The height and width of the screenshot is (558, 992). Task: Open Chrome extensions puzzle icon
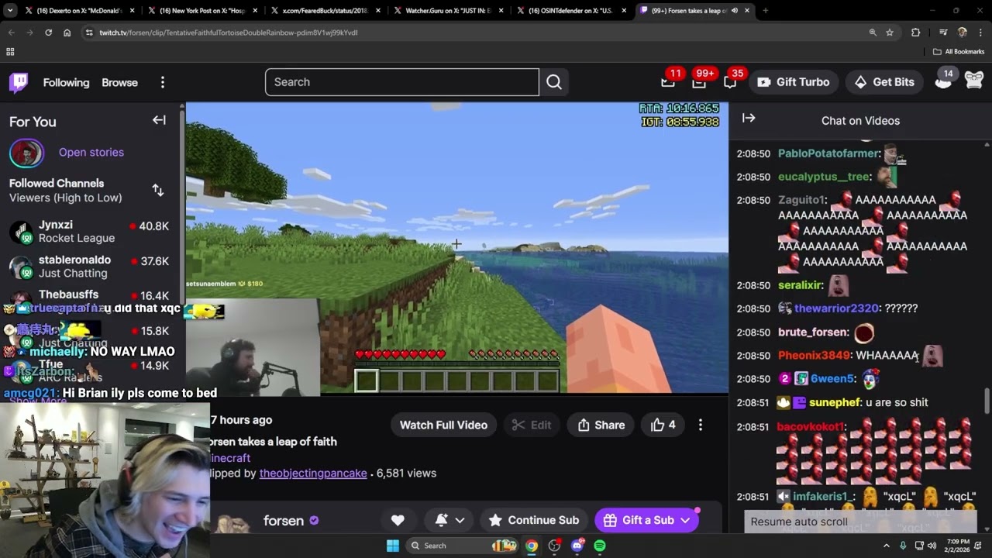[x=916, y=33]
